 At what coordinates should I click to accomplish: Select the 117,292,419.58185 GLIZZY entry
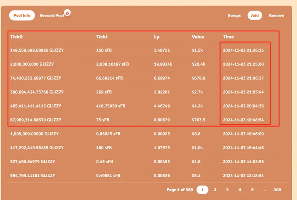pyautogui.click(x=37, y=148)
